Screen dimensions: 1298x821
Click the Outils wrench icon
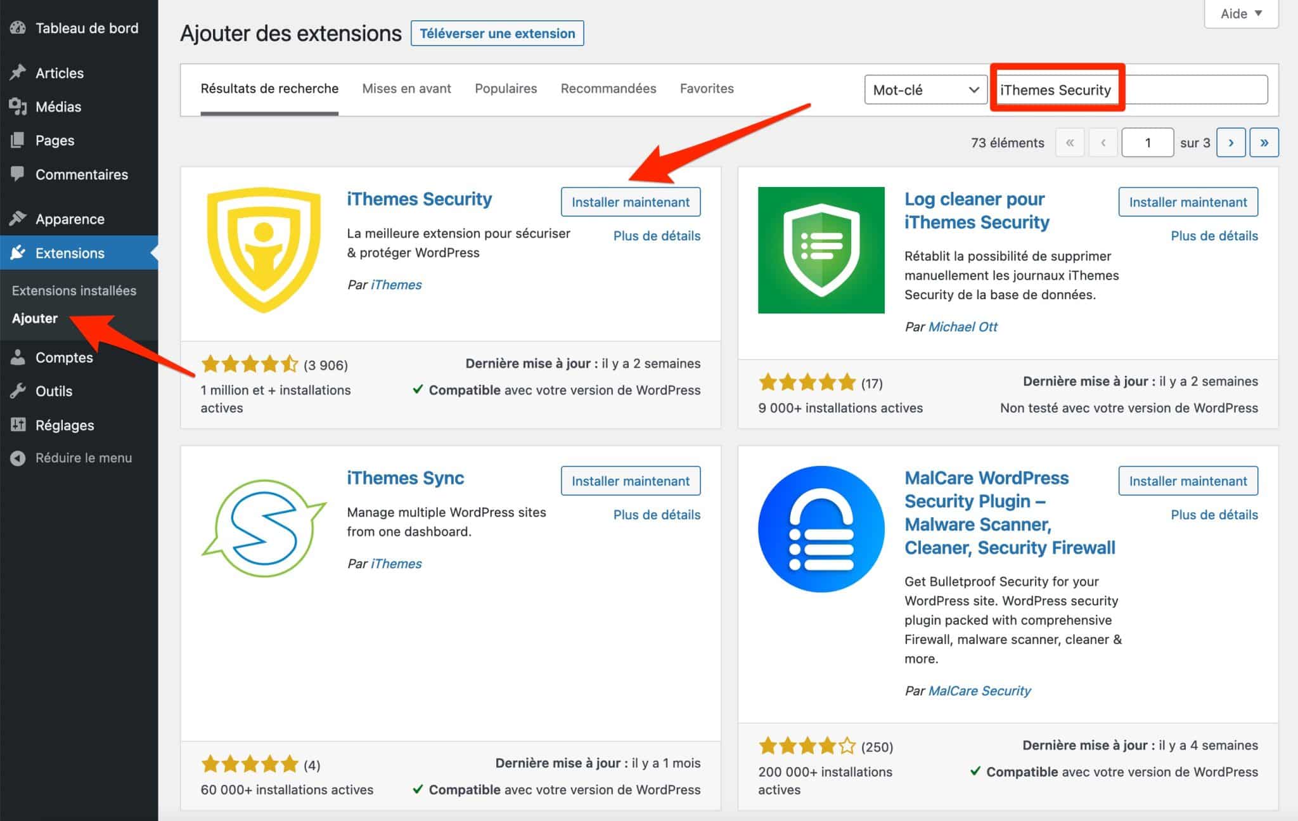pyautogui.click(x=18, y=391)
